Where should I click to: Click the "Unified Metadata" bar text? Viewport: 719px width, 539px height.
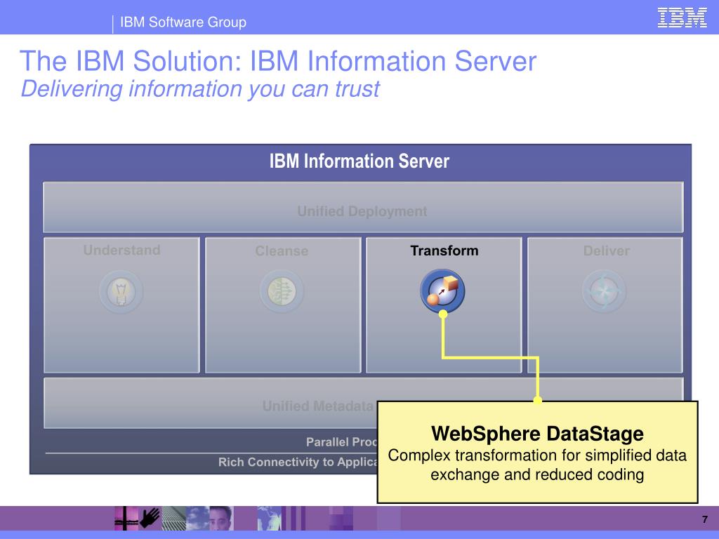(318, 406)
